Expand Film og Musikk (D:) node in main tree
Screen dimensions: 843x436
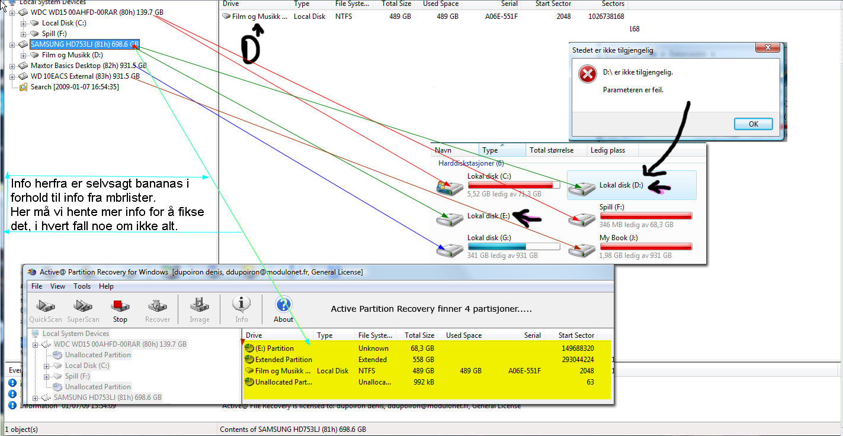24,55
